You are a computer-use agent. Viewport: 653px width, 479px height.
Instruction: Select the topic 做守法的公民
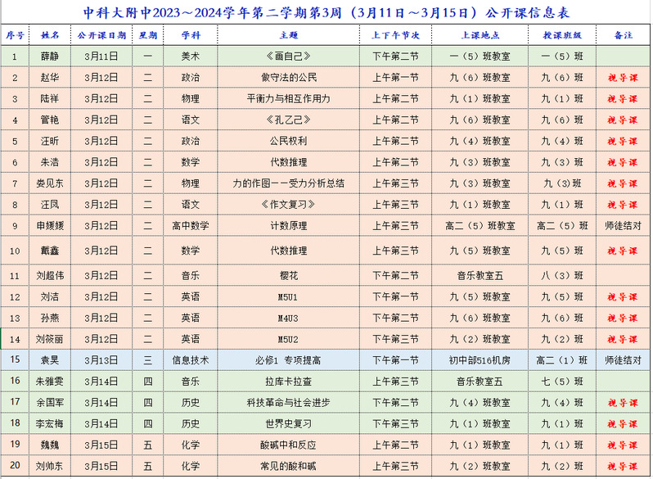coord(289,78)
